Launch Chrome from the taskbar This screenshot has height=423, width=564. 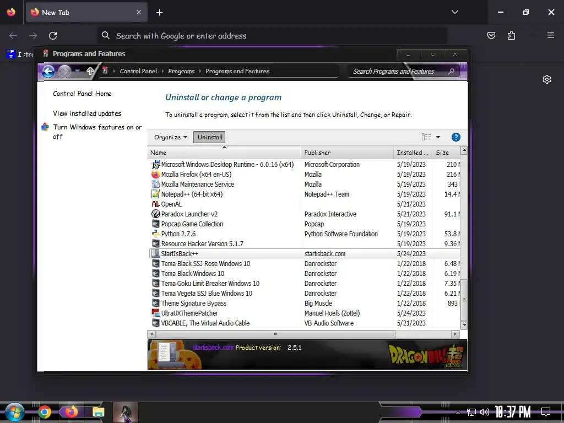[45, 412]
